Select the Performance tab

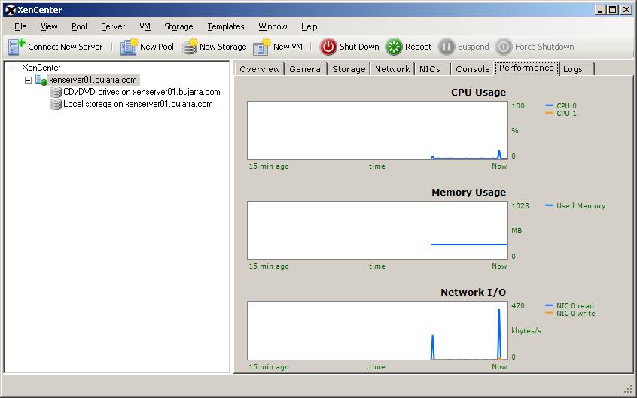[x=526, y=68]
